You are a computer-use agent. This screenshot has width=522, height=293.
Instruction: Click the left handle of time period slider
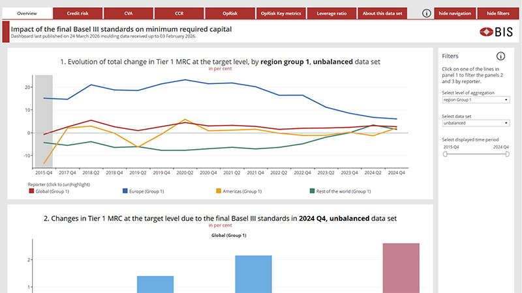pos(445,154)
